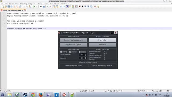This screenshot has width=172, height=97.
Task: Click the New file toolbar icon
Action: click(3, 6)
